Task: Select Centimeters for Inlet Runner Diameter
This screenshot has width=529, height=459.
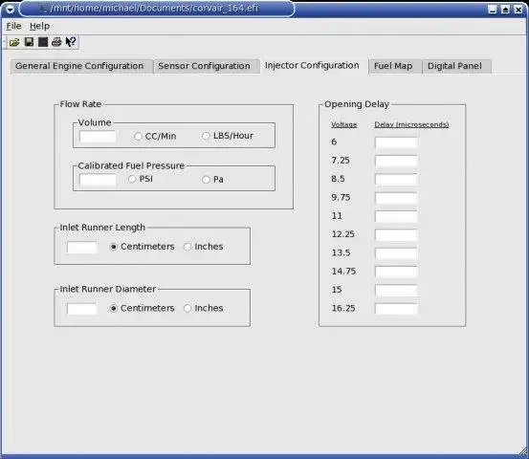Action: [142, 308]
